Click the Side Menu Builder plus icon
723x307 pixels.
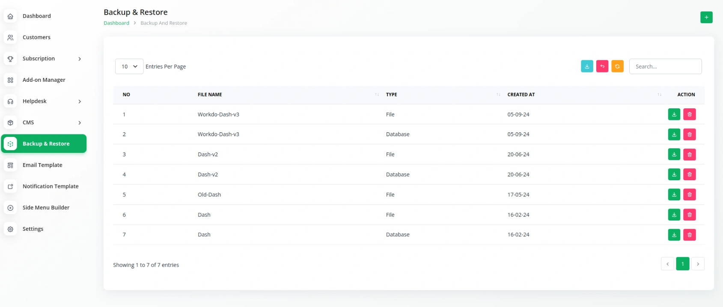[x=10, y=208]
